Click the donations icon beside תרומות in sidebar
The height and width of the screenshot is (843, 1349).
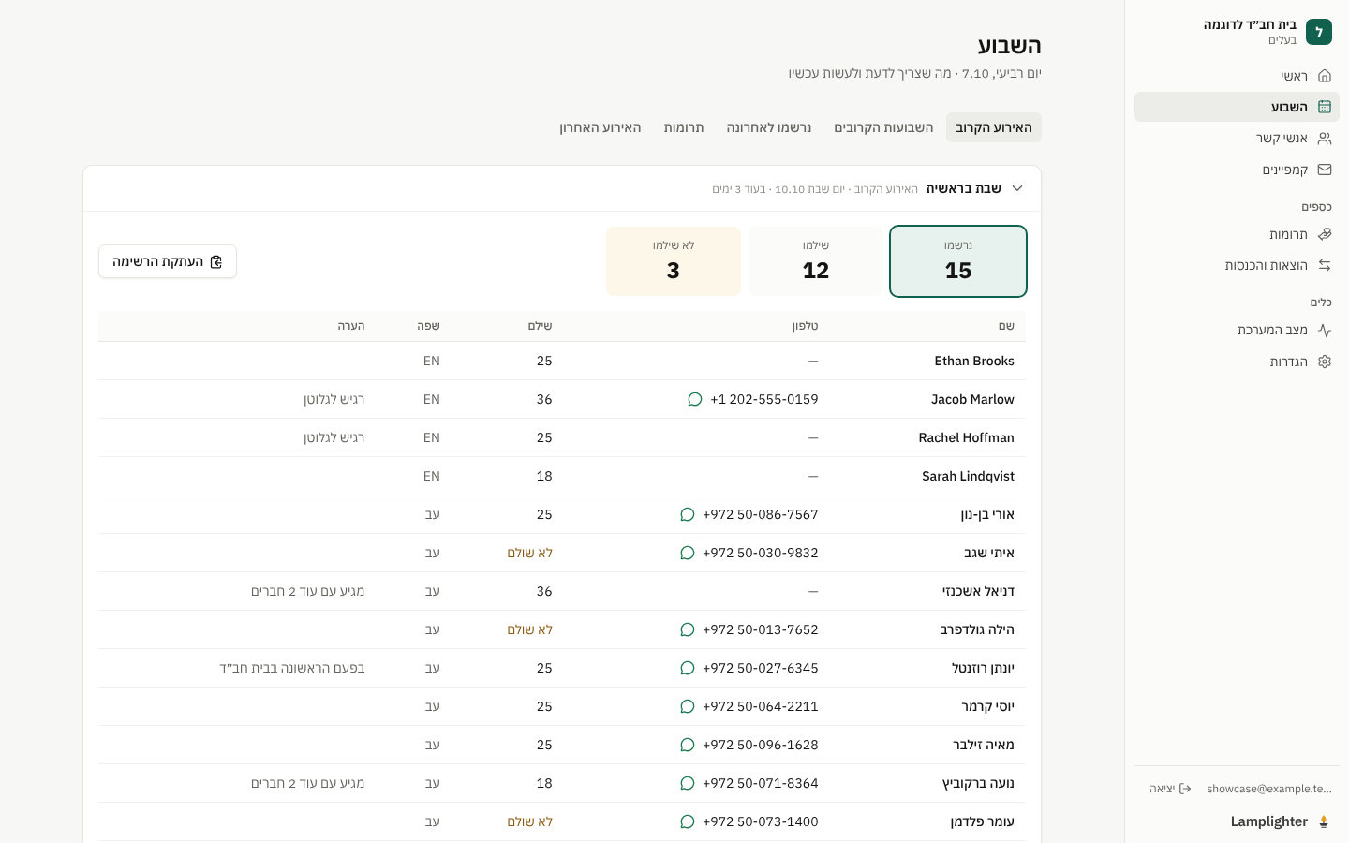pyautogui.click(x=1325, y=234)
